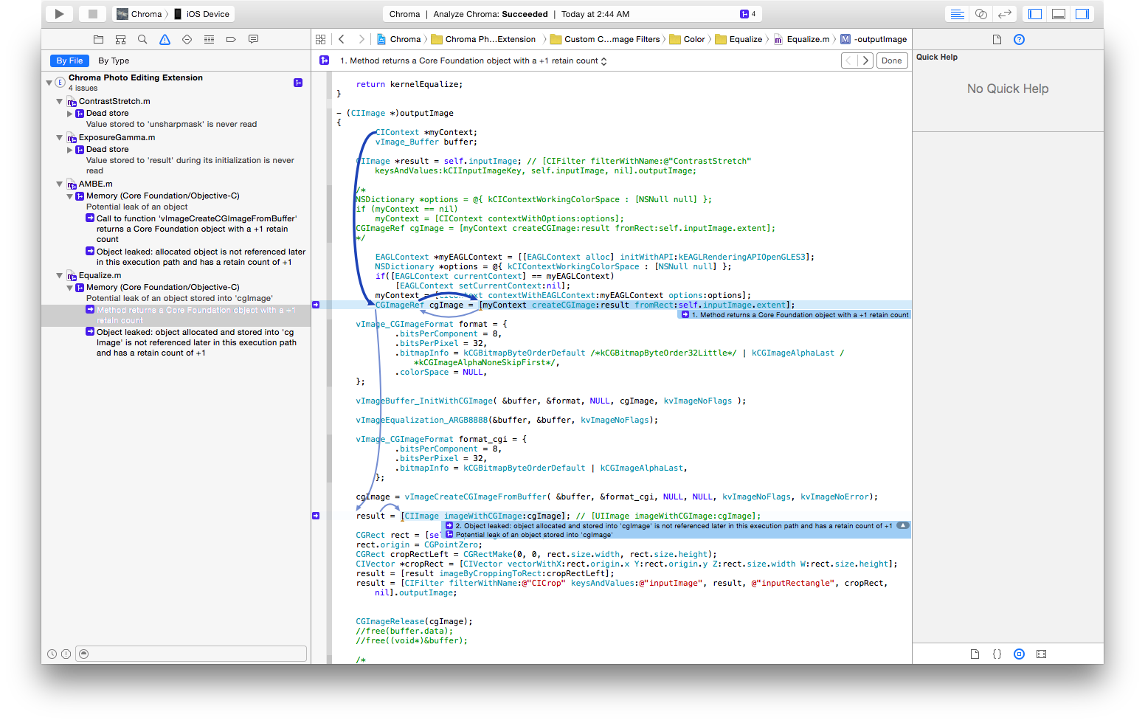Expand Dead store under ExposureGamma.m
Viewport: 1145px width, 723px height.
click(70, 150)
